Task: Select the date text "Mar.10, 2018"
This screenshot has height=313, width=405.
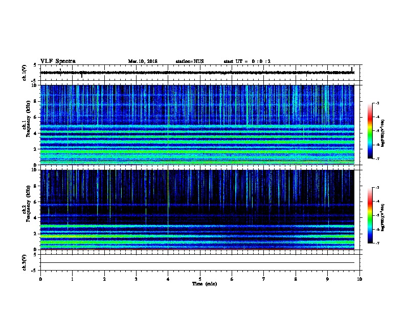Action: [143, 61]
